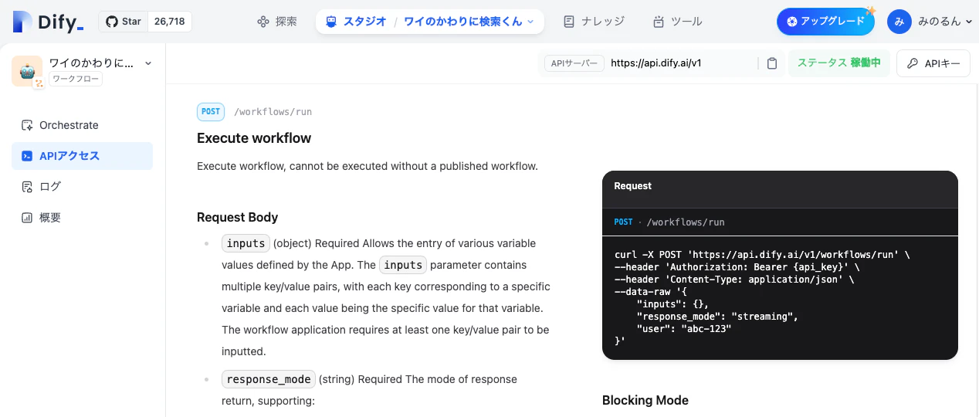Expand the sidebar app name dropdown chevron
This screenshot has height=417, width=979.
pos(148,63)
